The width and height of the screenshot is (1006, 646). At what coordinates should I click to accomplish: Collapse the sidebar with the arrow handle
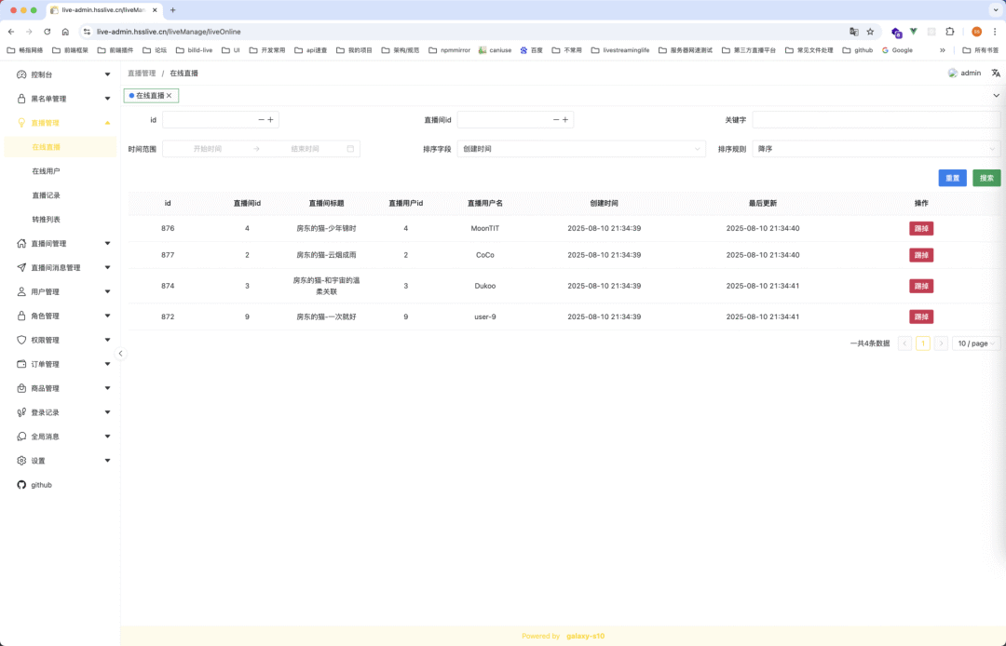pos(120,354)
